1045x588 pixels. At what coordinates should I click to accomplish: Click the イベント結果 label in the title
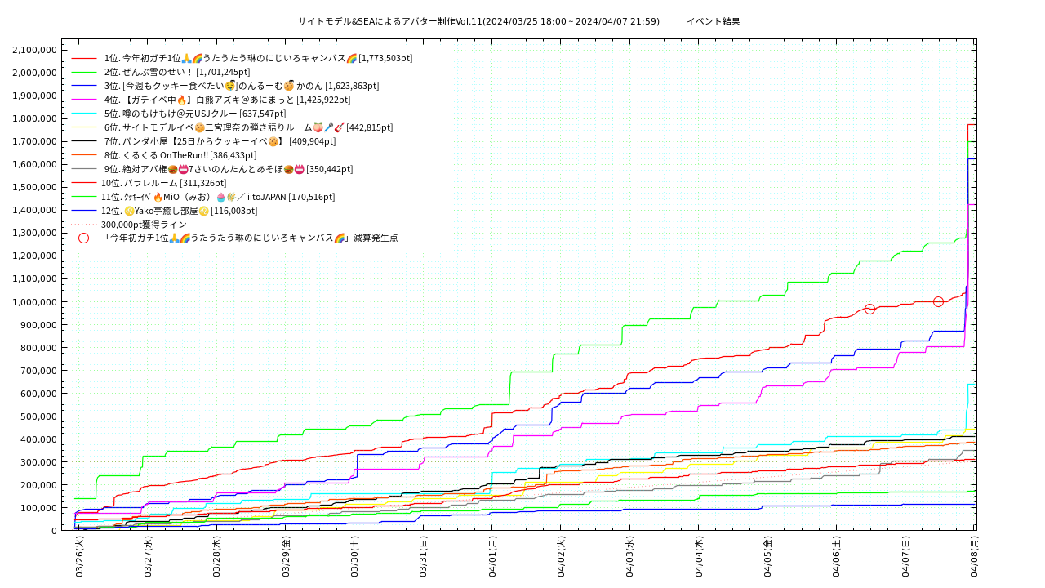tap(713, 21)
